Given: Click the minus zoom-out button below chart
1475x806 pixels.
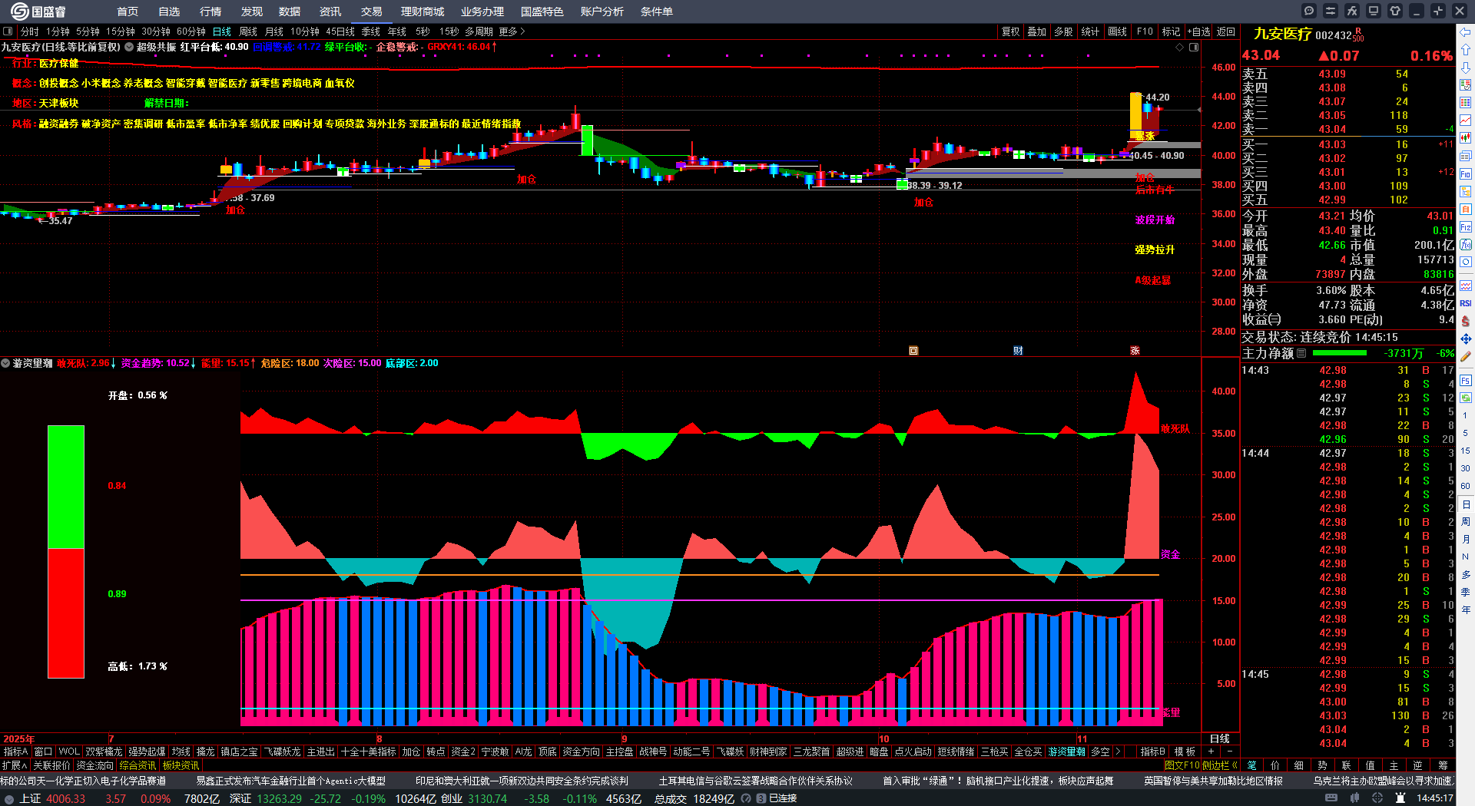Looking at the screenshot, I should point(1229,751).
